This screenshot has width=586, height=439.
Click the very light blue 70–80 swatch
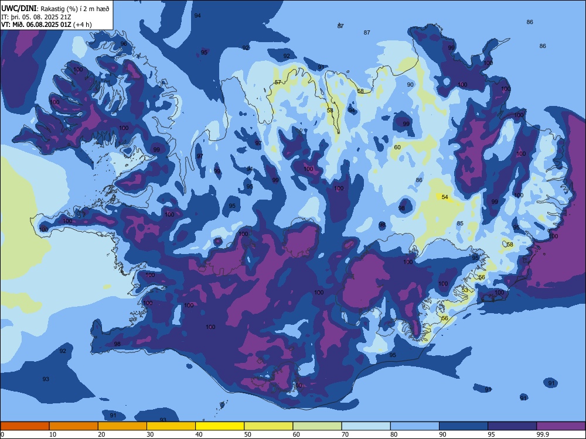click(366, 426)
